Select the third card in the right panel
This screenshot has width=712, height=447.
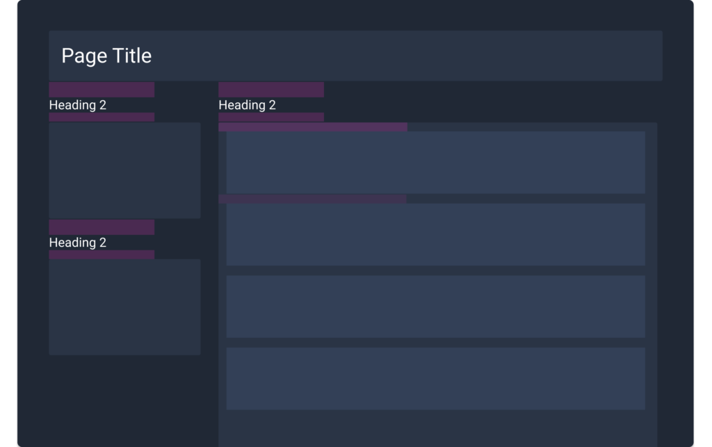click(435, 307)
